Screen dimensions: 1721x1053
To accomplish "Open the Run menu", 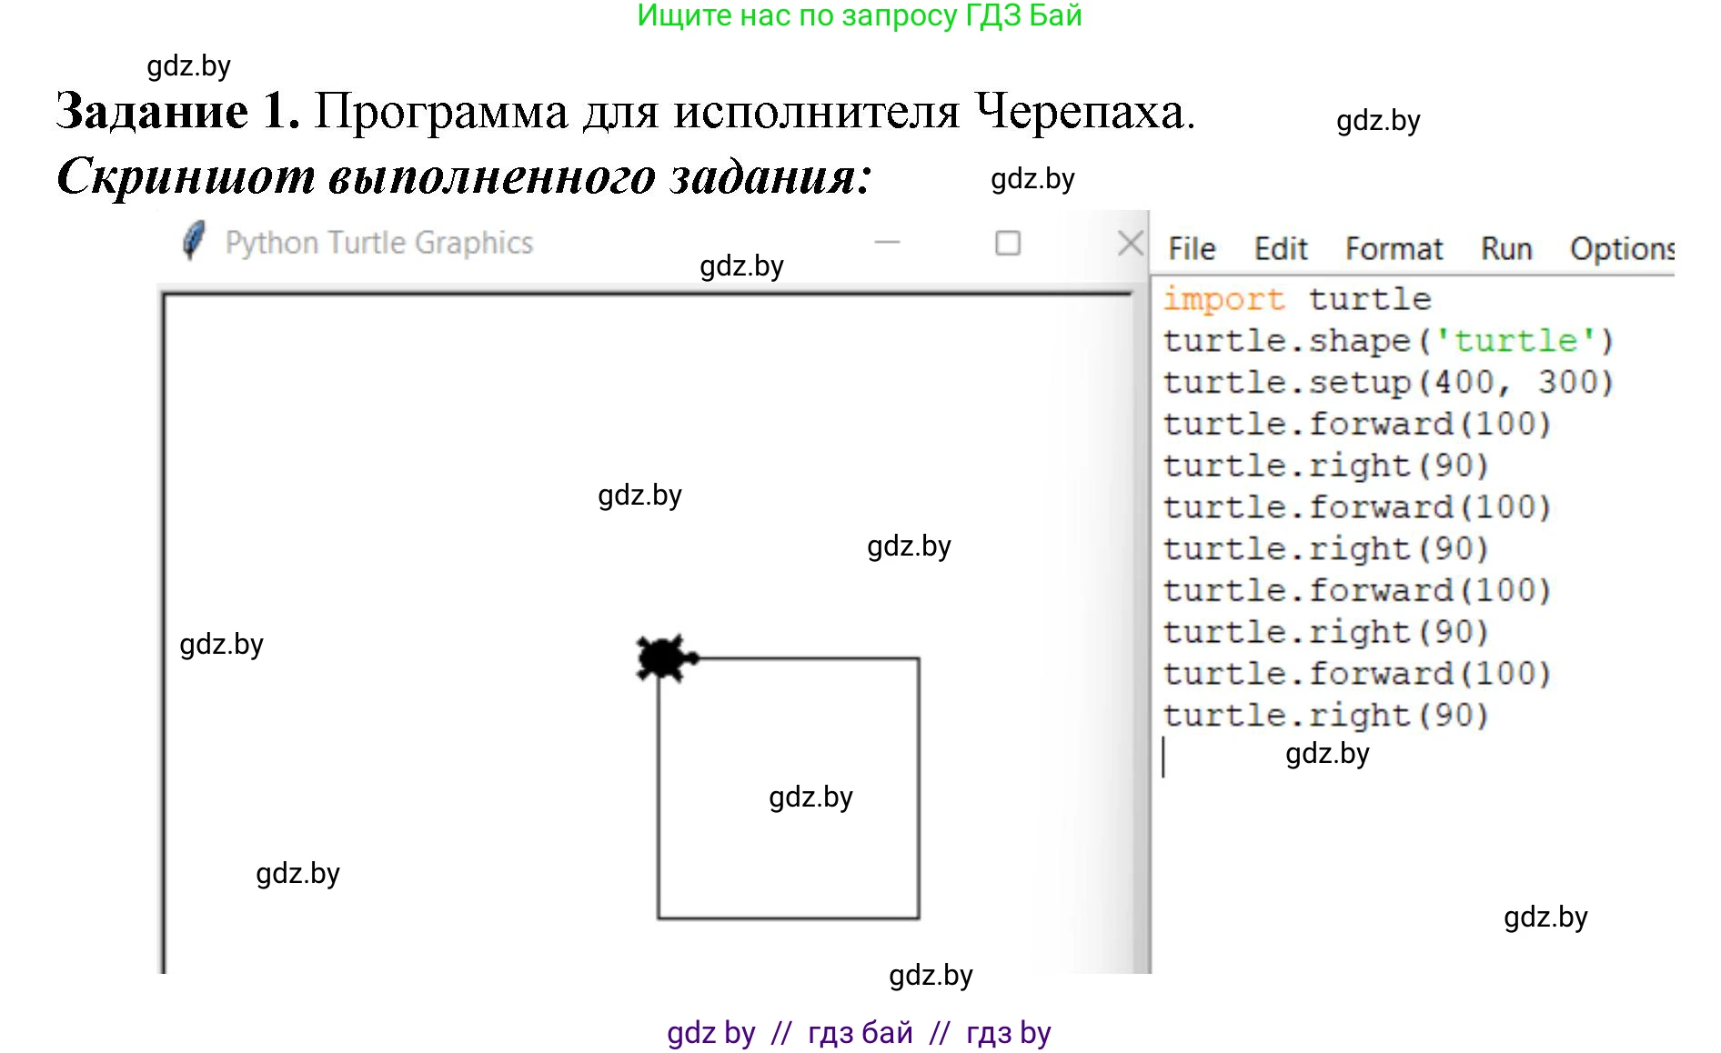I will pos(1505,249).
